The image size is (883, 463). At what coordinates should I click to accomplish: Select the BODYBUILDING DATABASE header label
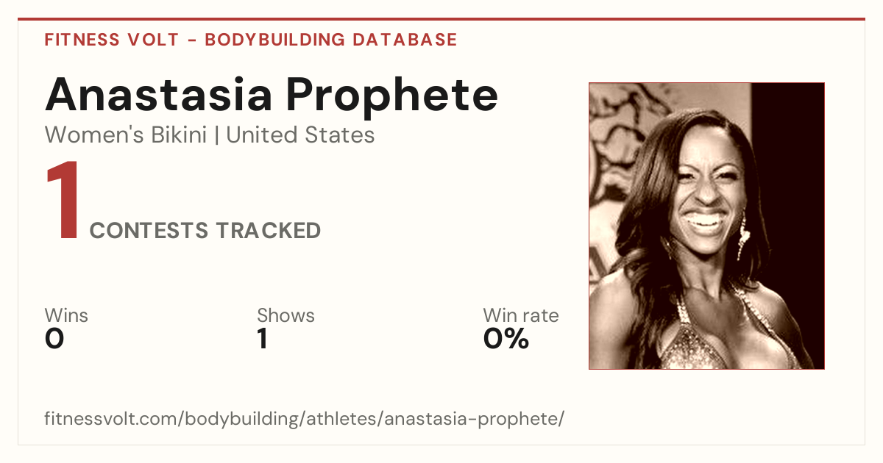(331, 40)
